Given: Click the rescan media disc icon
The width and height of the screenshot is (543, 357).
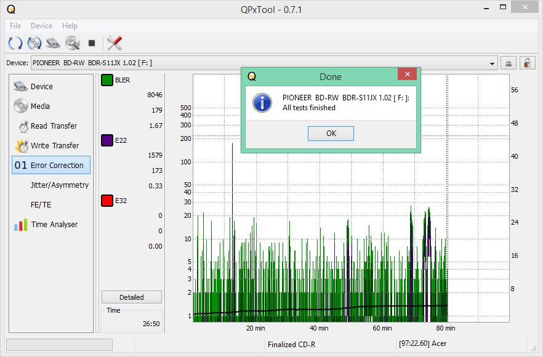Looking at the screenshot, I should click(x=34, y=43).
